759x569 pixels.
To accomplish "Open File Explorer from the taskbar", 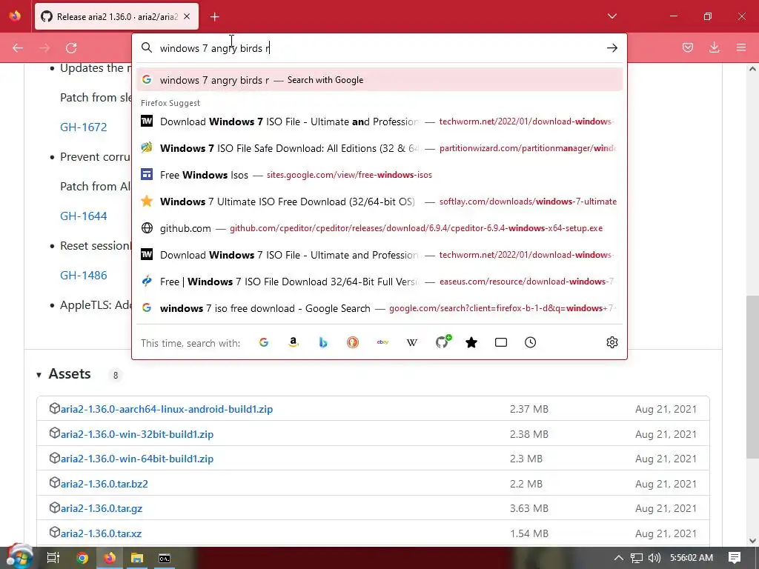I will [137, 558].
